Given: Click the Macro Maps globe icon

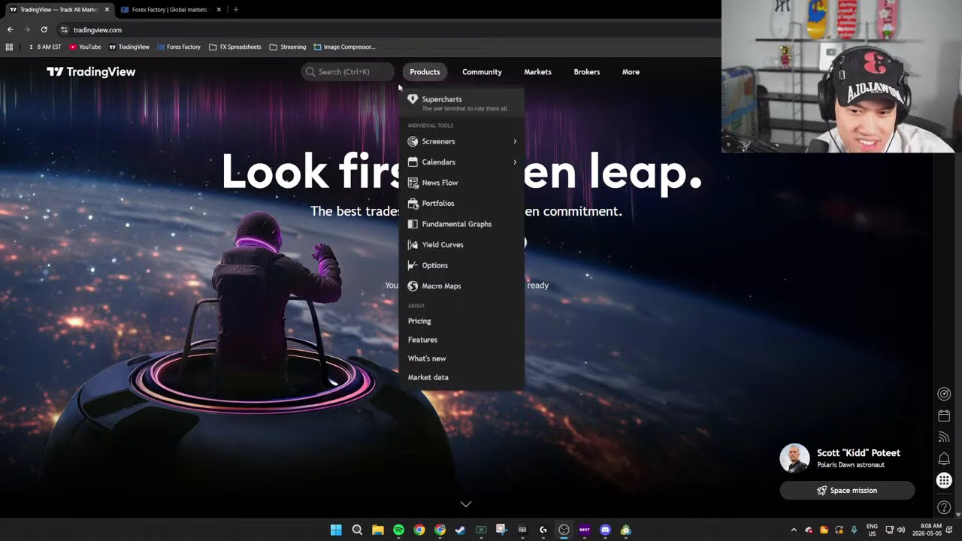Looking at the screenshot, I should point(413,286).
